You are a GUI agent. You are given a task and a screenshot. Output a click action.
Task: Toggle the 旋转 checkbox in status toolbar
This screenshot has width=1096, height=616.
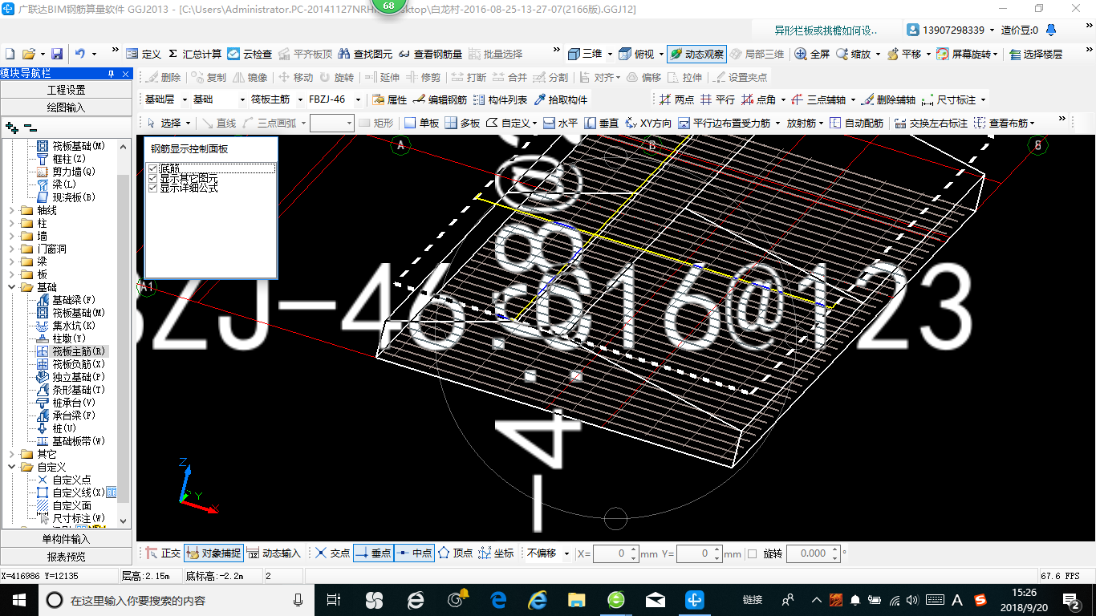coord(752,553)
